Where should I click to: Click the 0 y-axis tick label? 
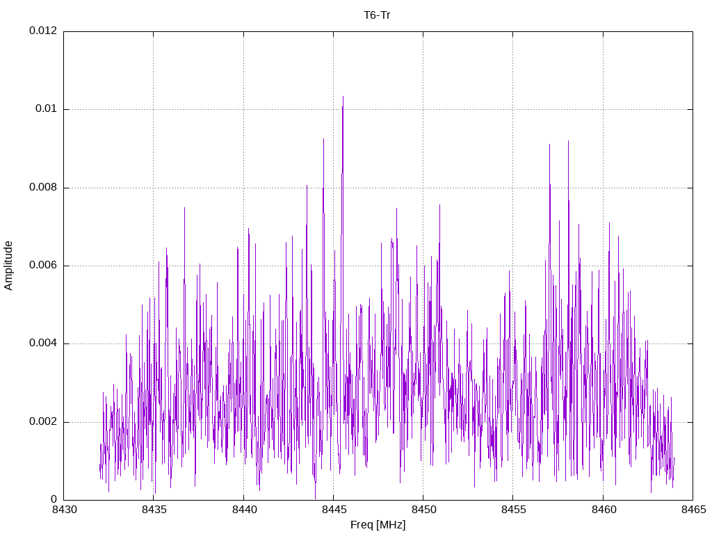(x=54, y=499)
